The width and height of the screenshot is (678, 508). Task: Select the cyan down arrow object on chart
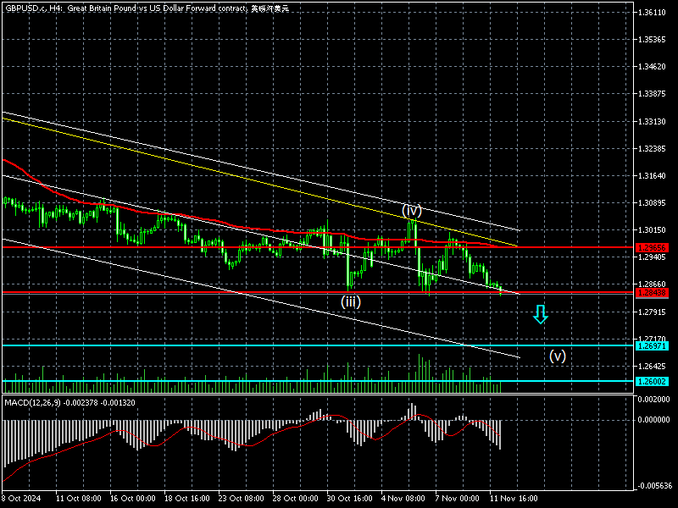541,314
